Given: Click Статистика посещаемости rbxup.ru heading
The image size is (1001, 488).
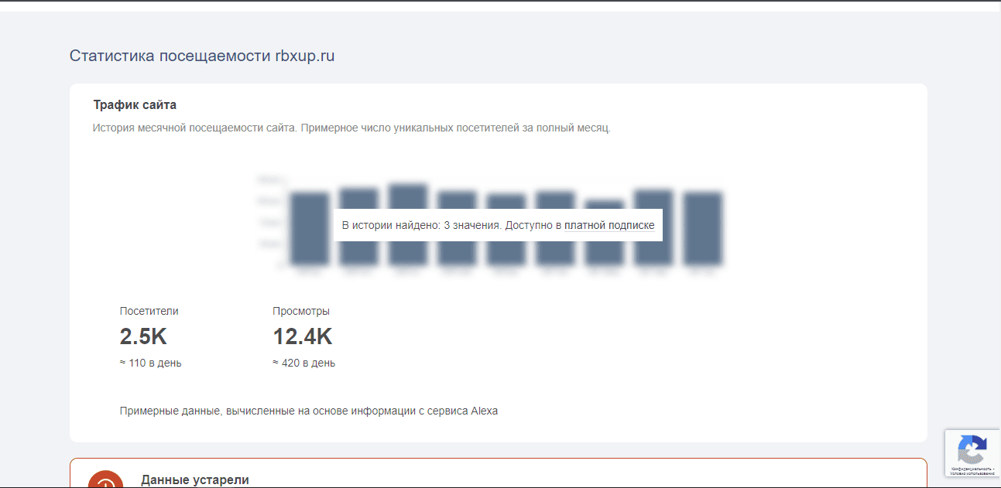Looking at the screenshot, I should tap(202, 56).
